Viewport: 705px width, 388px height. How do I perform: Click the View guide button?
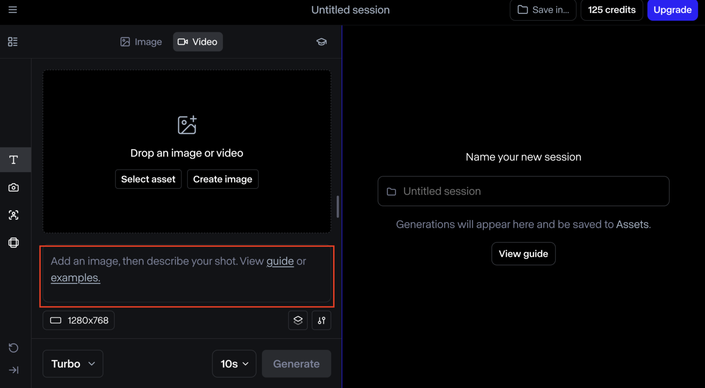click(523, 253)
